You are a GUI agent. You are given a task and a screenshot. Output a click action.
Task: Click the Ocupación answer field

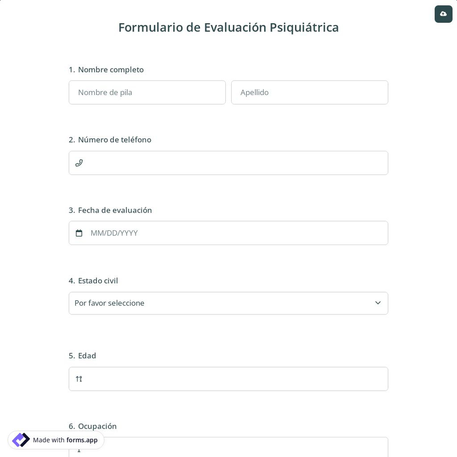tap(228, 449)
